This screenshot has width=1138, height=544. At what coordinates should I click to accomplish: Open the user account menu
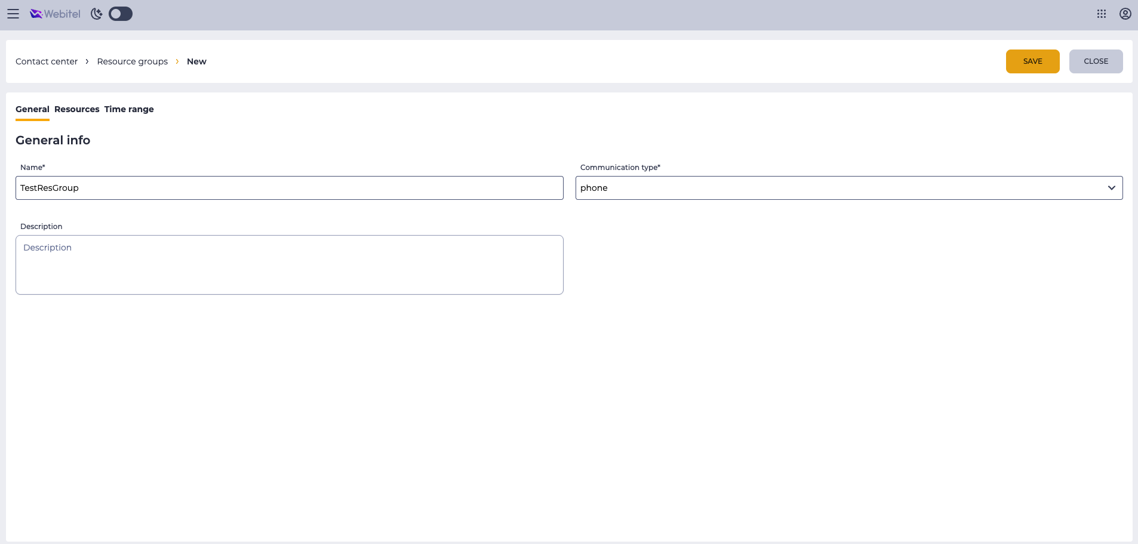pyautogui.click(x=1125, y=14)
